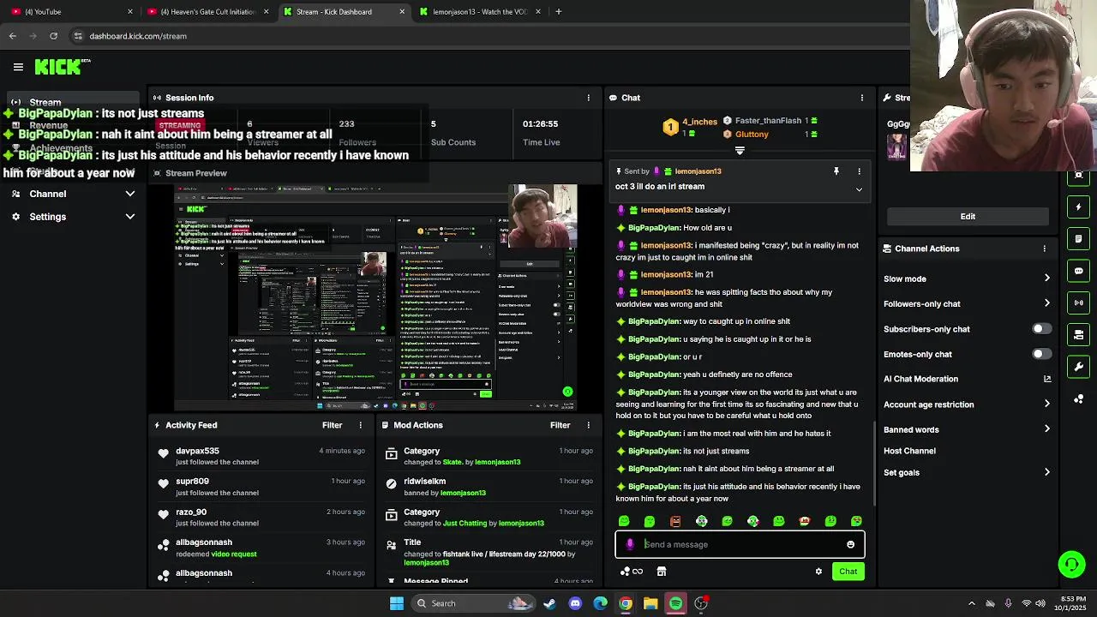Open Discord from the taskbar
The width and height of the screenshot is (1097, 617).
pos(575,603)
